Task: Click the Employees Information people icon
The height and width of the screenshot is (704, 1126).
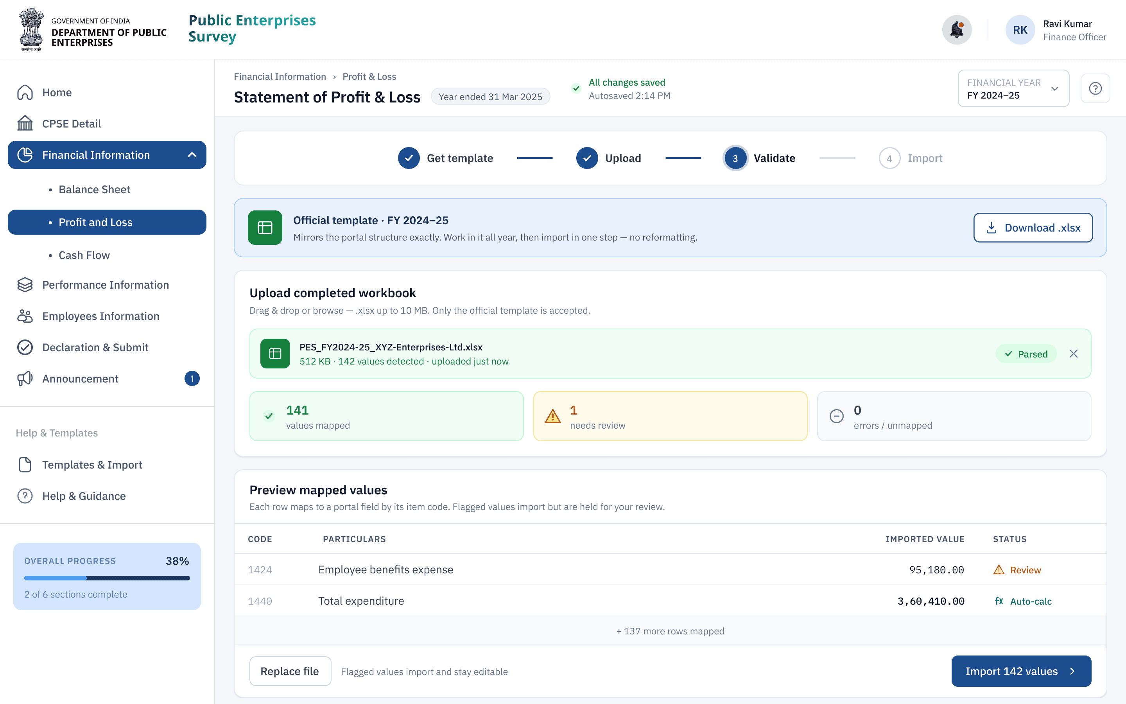Action: [25, 316]
